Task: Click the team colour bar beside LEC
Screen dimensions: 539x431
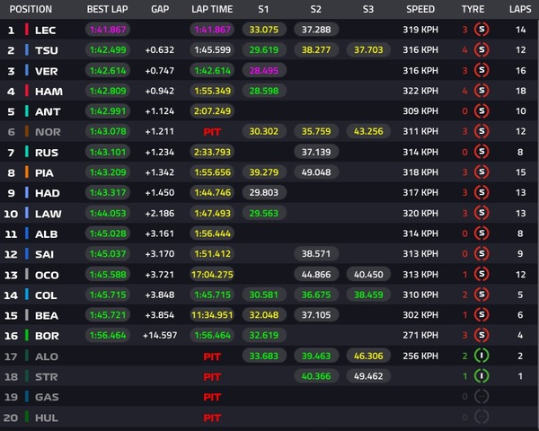Action: click(x=28, y=30)
